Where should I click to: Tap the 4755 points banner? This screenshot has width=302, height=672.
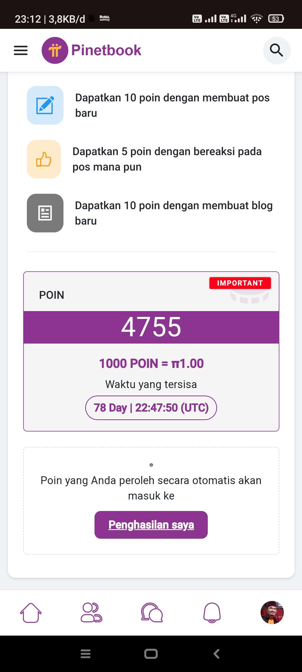pos(151,327)
